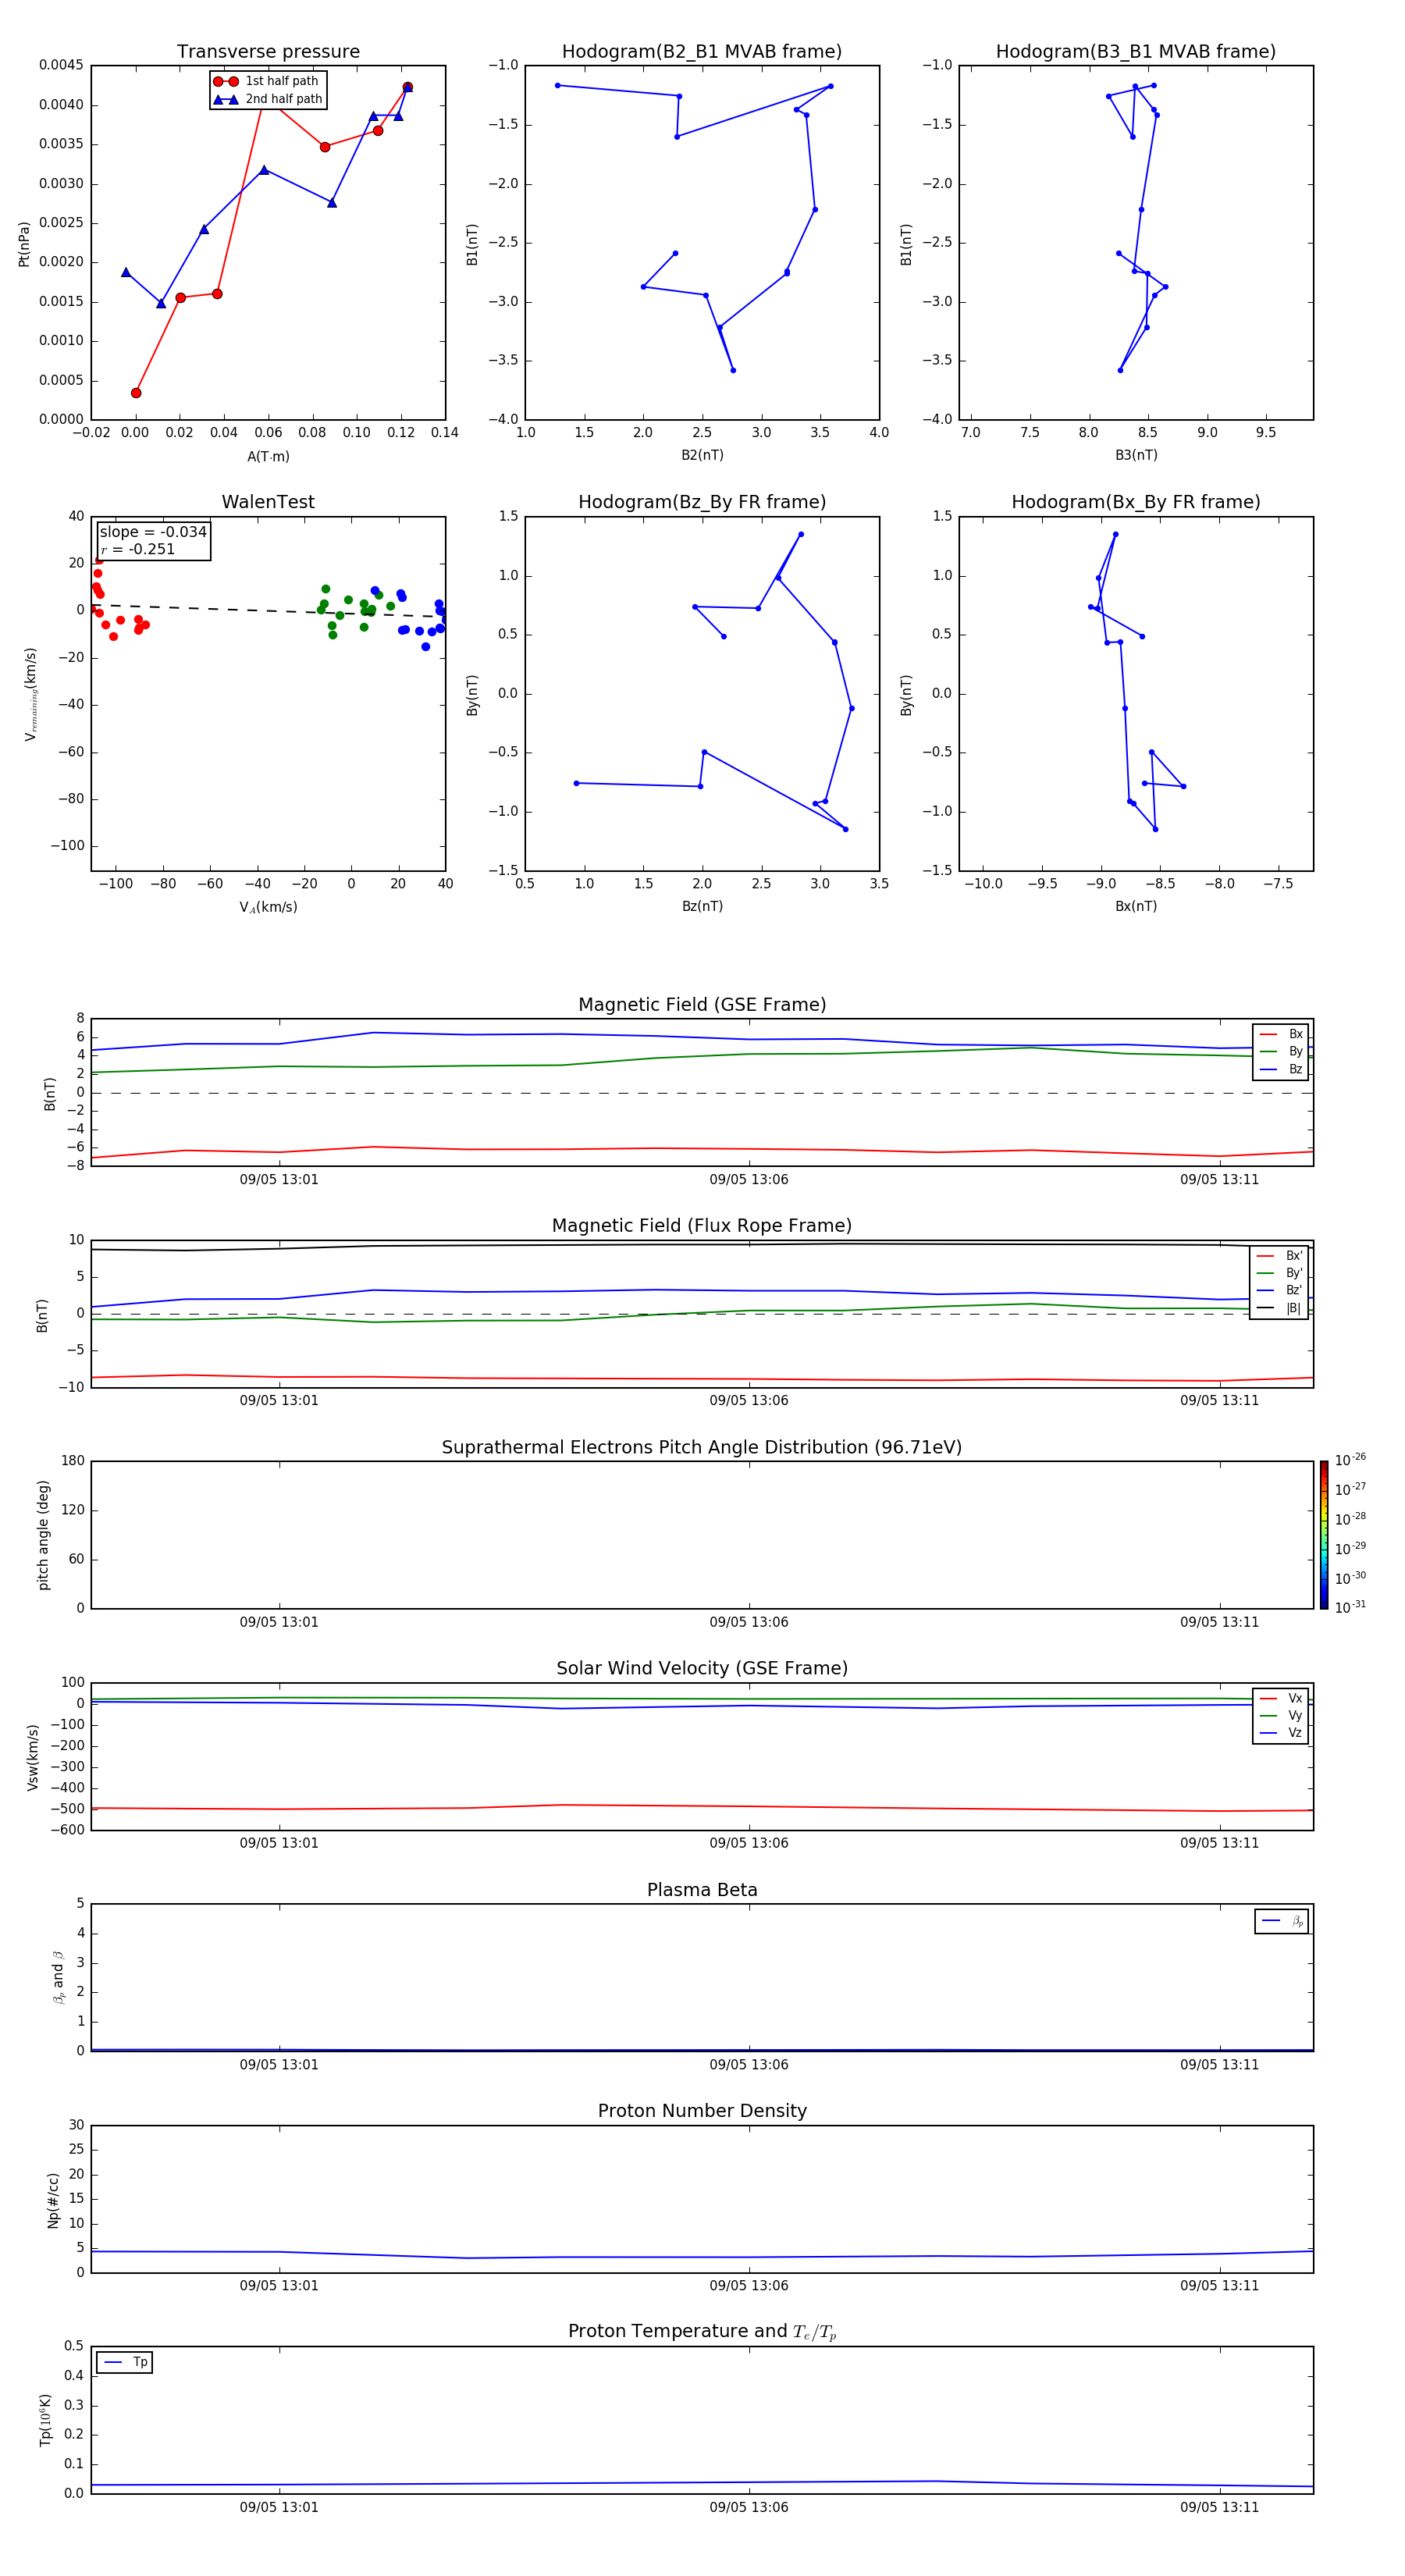
Task: Click the Bx(nT) x-axis label
Action: click(x=1136, y=906)
